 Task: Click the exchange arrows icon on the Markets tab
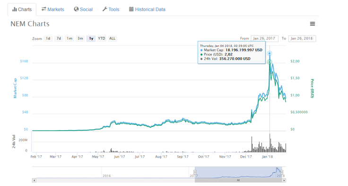(43, 9)
